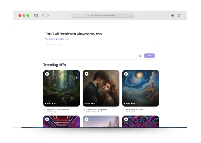Like the riff with 13 hearts
The height and width of the screenshot is (143, 201).
pyautogui.click(x=132, y=104)
